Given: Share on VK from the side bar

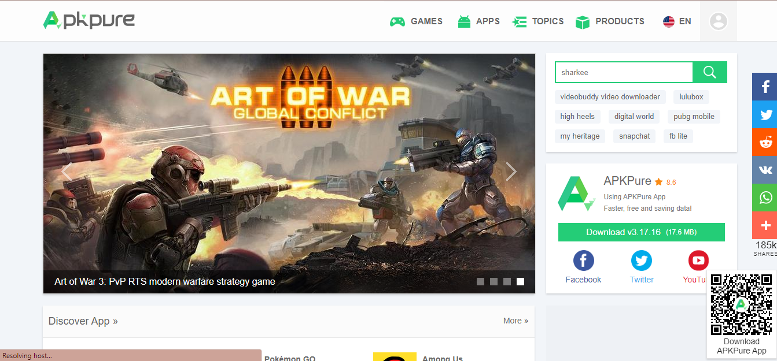Looking at the screenshot, I should point(765,170).
